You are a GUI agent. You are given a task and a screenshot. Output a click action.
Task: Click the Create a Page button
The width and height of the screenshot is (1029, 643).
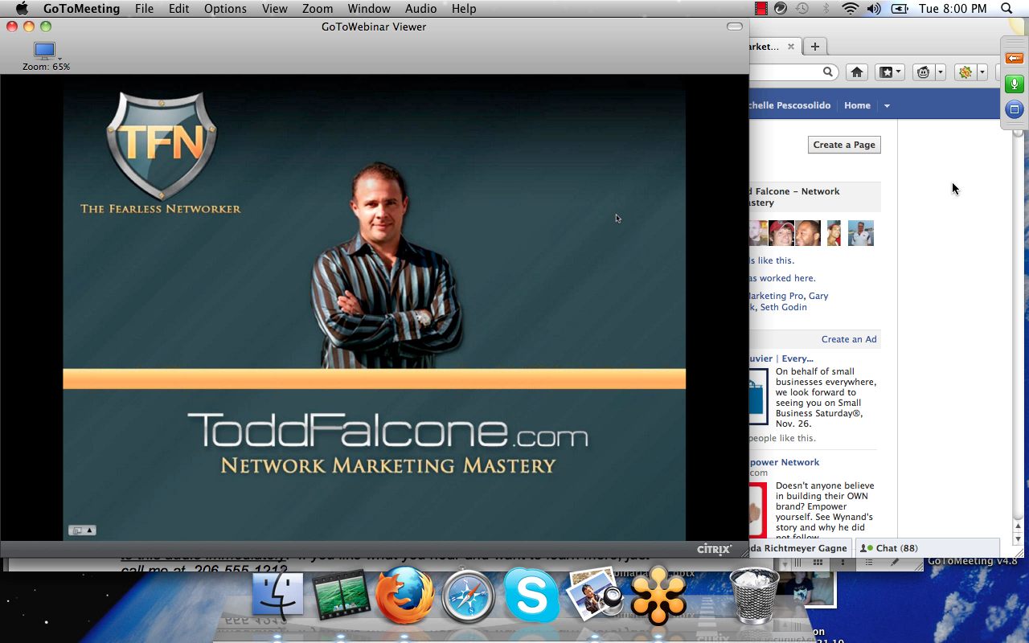point(844,145)
